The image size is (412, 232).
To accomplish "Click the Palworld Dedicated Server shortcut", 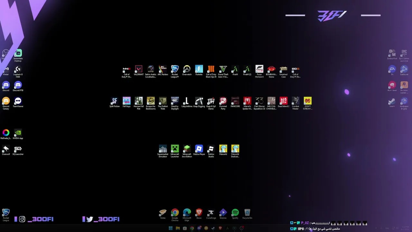I will click(235, 151).
